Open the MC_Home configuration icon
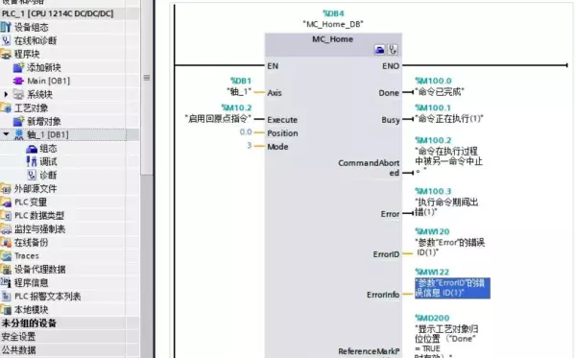Viewport: 576px width, 358px height. (379, 50)
